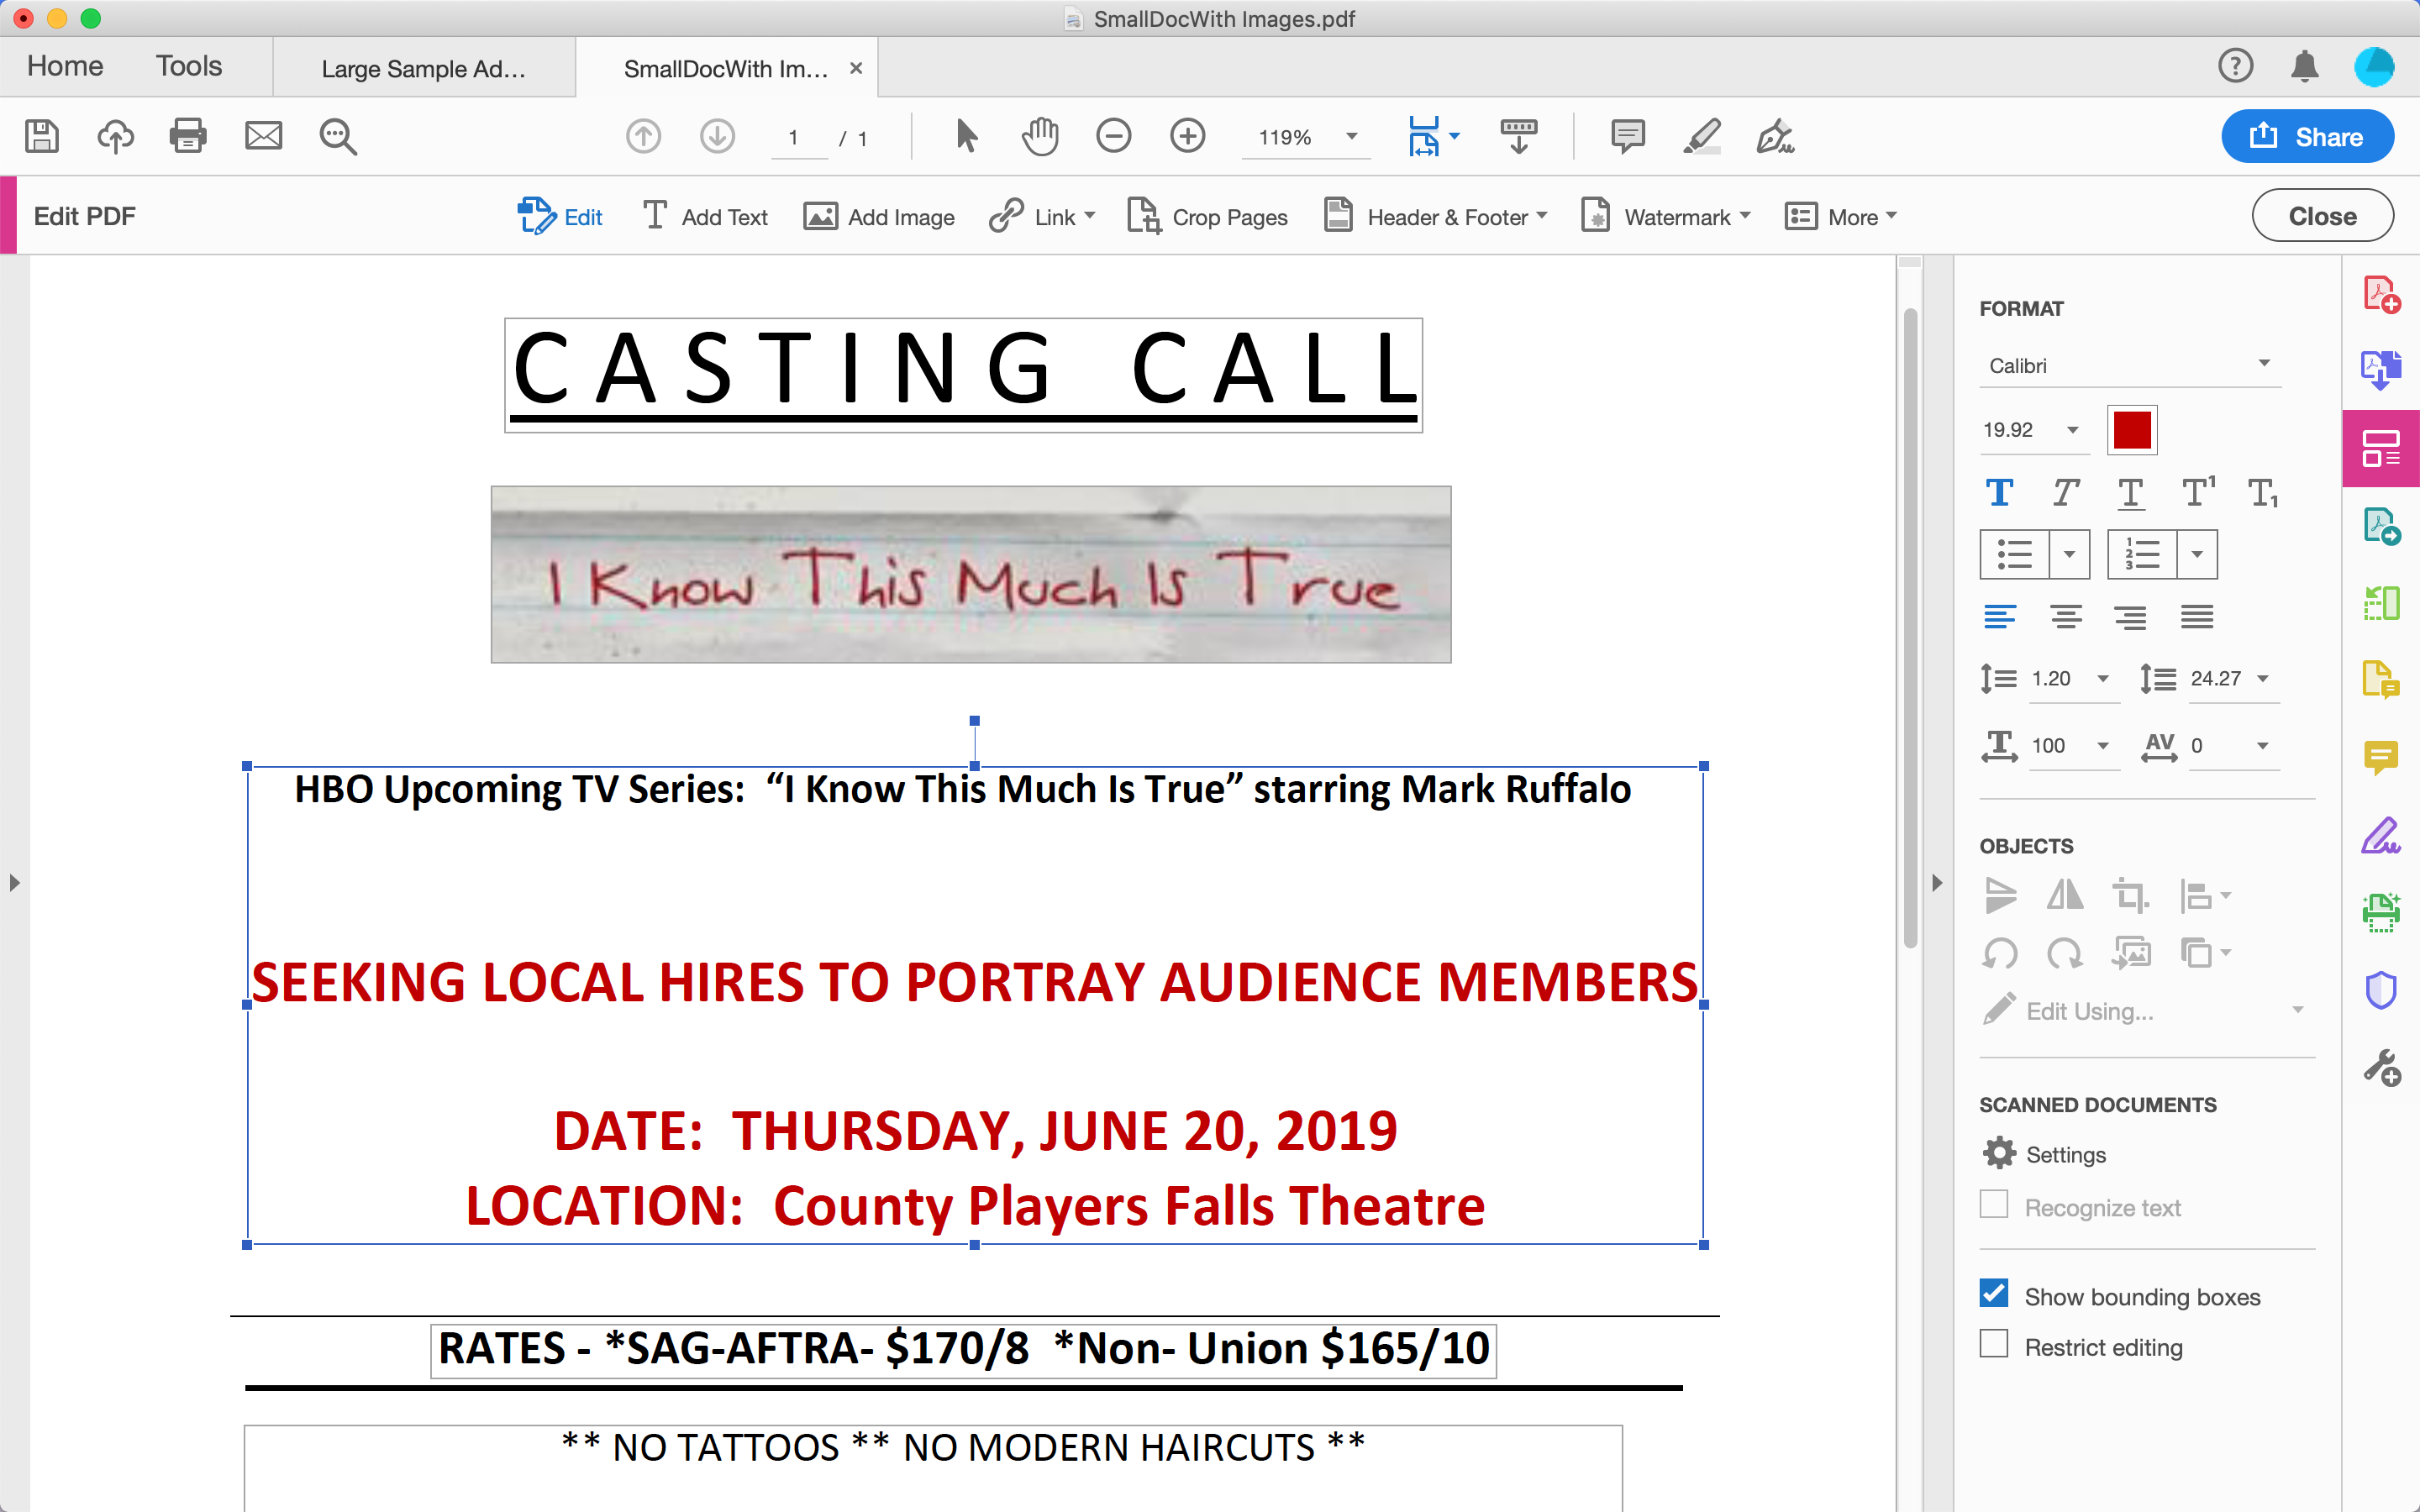The width and height of the screenshot is (2420, 1512).
Task: Toggle Subscript formatting
Action: coord(2263,493)
